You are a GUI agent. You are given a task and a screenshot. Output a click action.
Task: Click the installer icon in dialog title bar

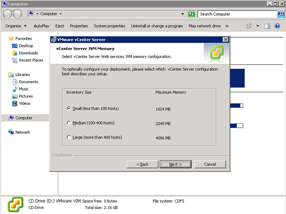[54, 39]
